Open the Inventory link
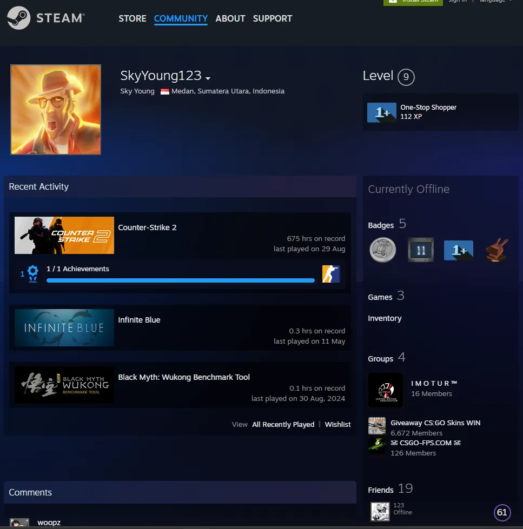 pyautogui.click(x=385, y=318)
